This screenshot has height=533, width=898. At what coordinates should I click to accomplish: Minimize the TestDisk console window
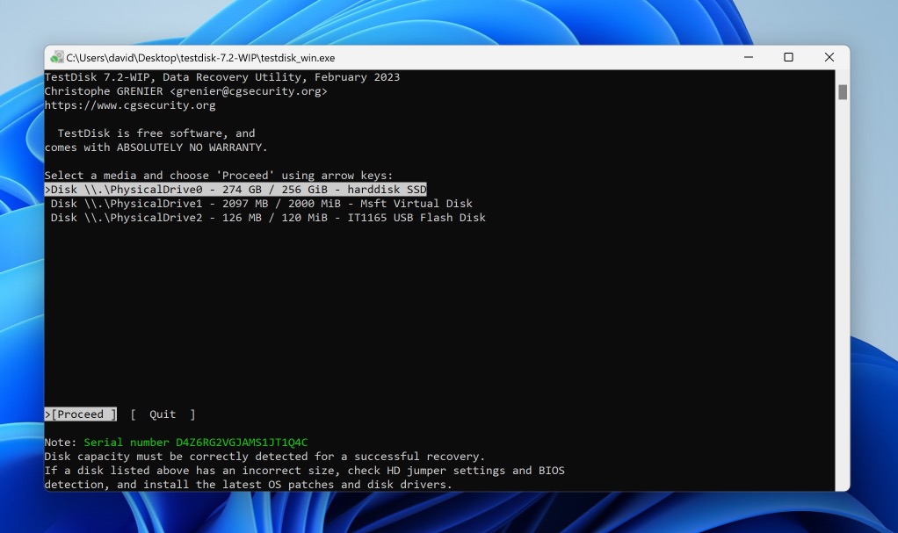(749, 57)
